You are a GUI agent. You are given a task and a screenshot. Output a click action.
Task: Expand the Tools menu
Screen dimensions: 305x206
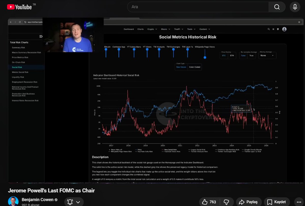point(191,29)
